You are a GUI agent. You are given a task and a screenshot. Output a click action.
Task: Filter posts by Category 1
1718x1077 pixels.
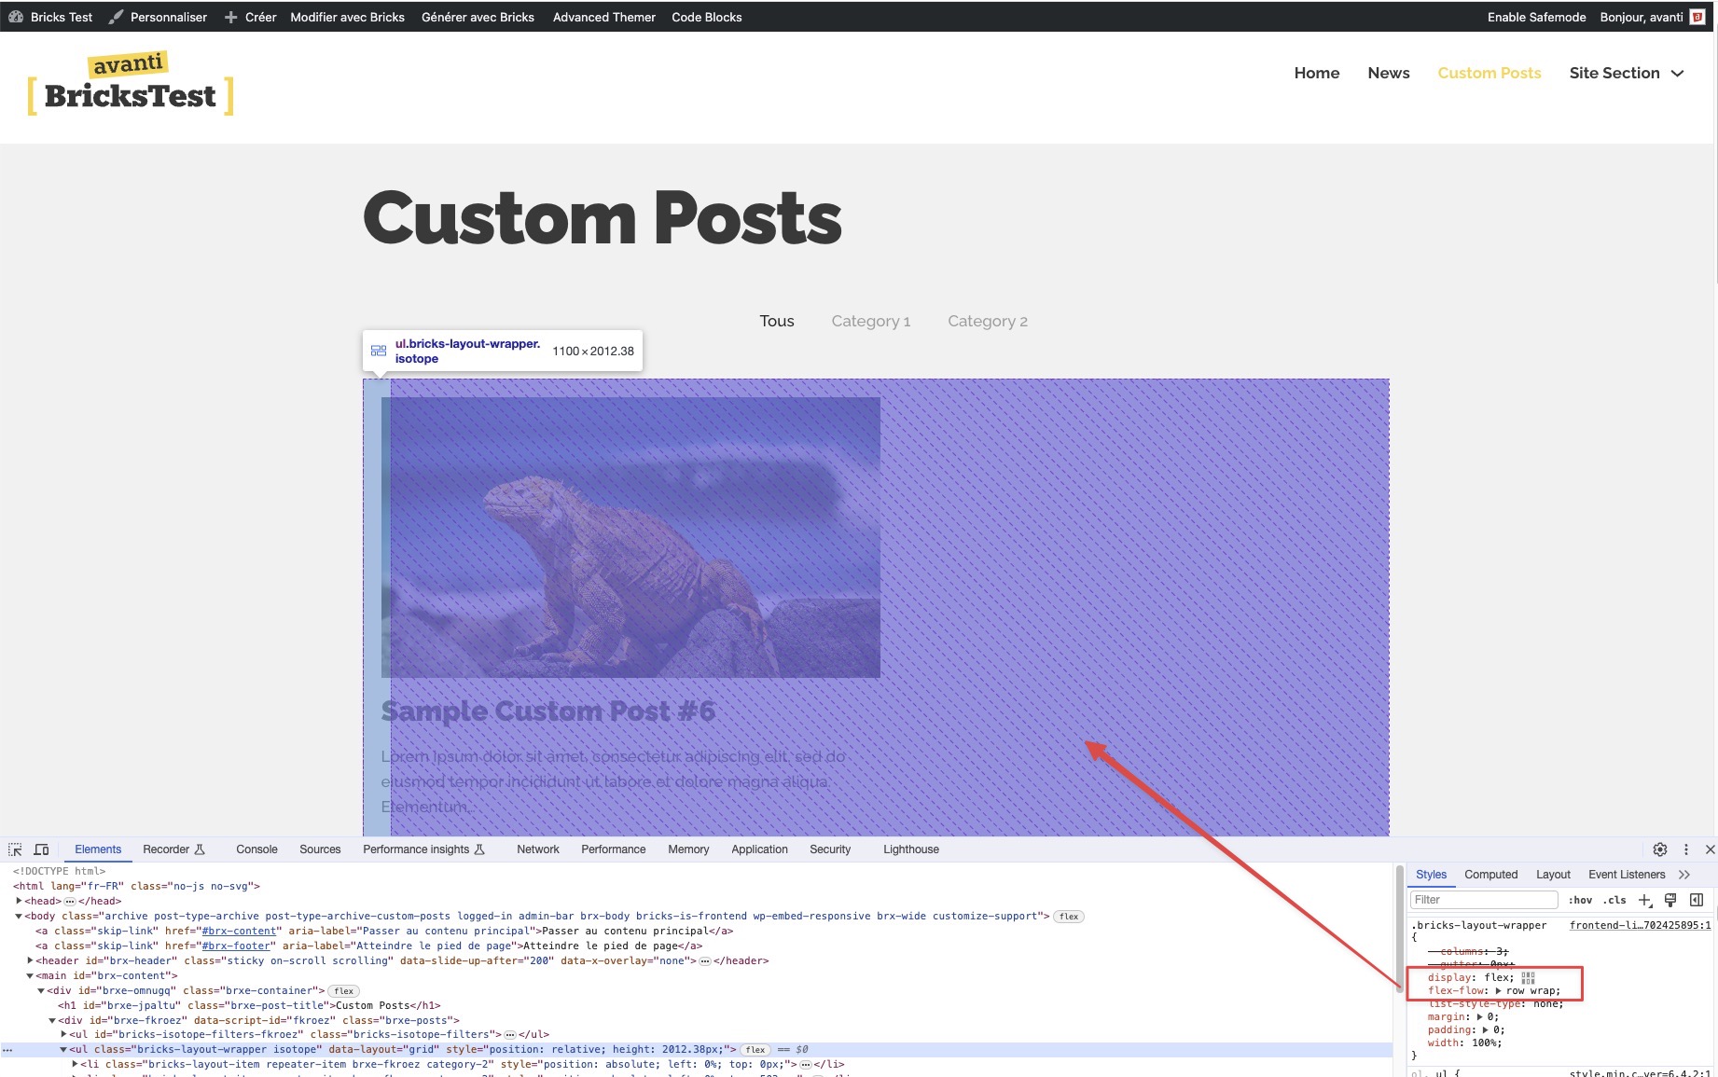coord(871,321)
